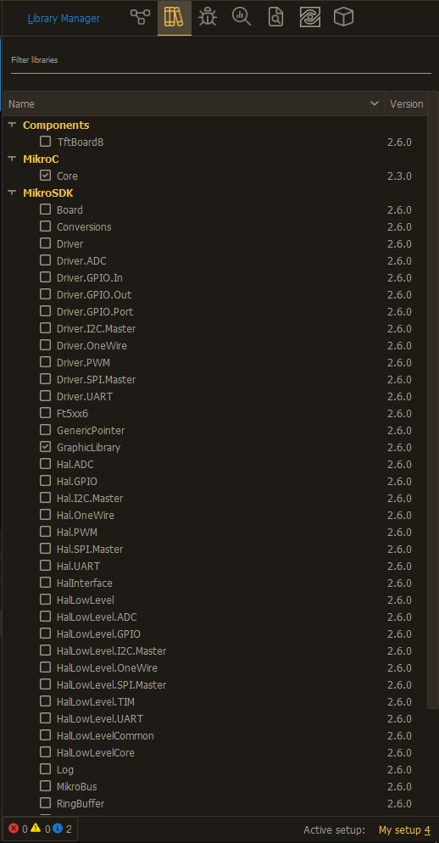Open the document search icon panel
Viewport: 439px width, 843px height.
[275, 18]
